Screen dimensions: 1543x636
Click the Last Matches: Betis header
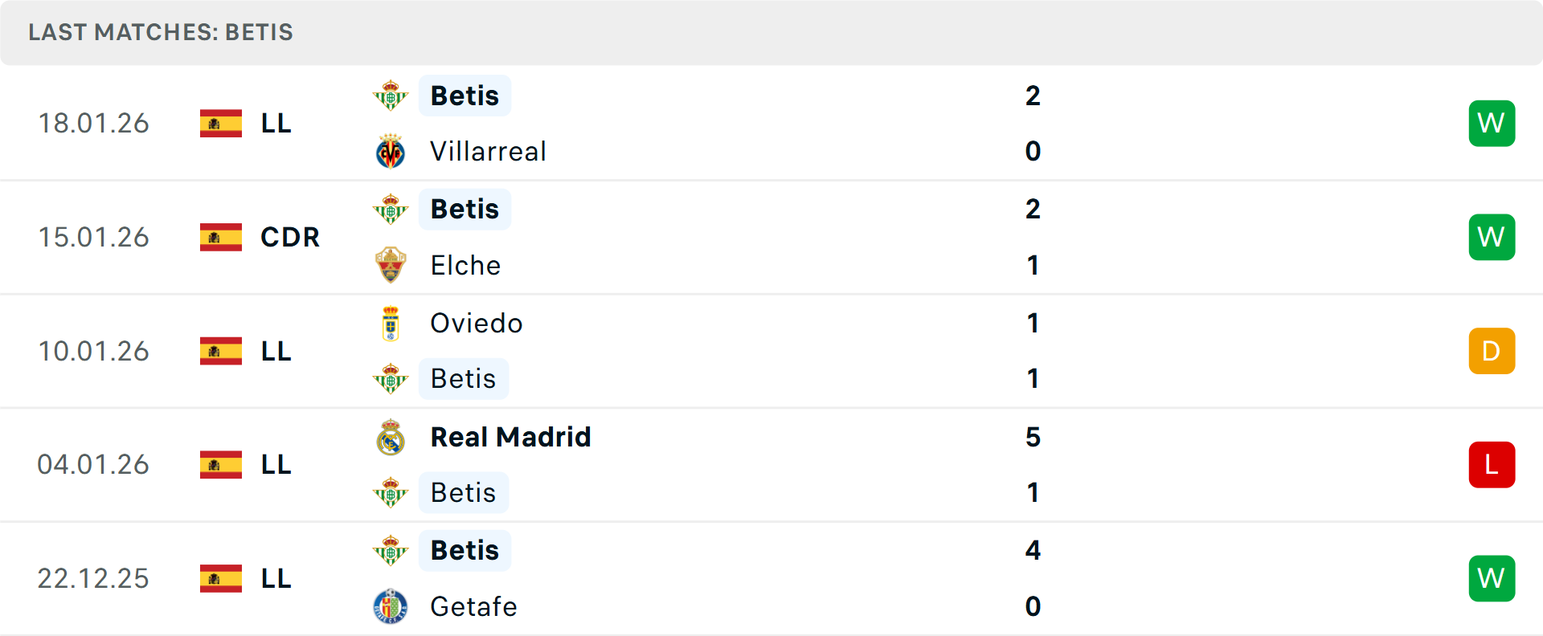161,32
